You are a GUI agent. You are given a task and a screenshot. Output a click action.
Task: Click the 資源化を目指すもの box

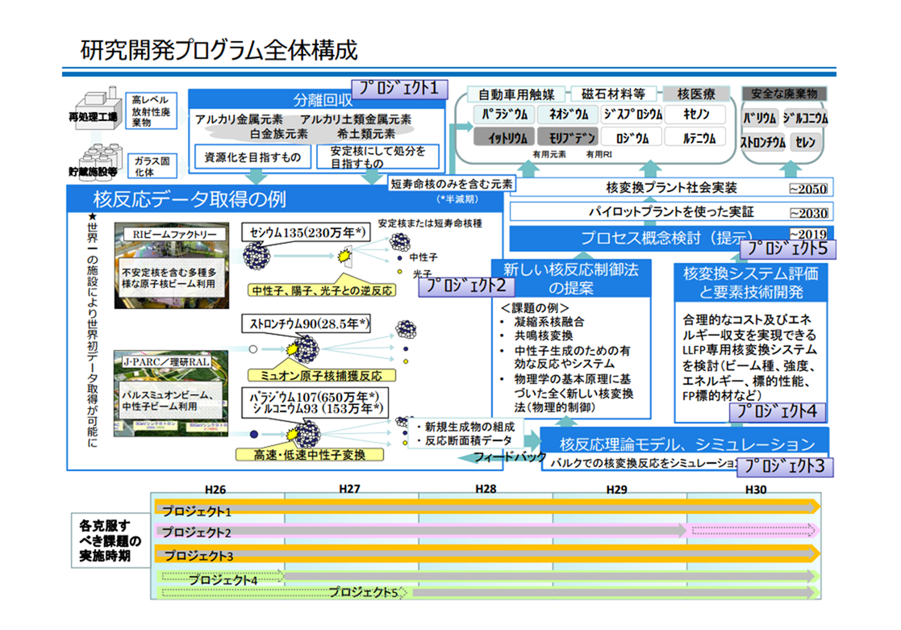(252, 157)
